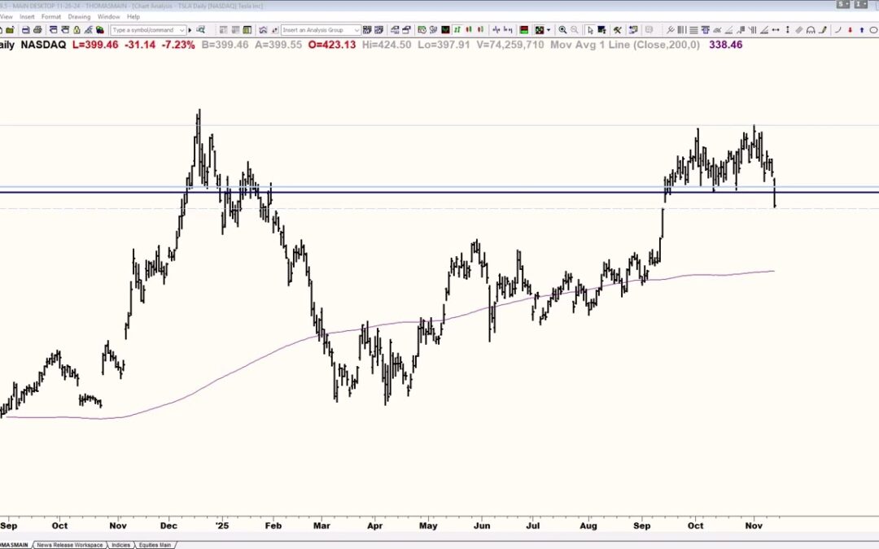This screenshot has height=549, width=879.
Task: Open the Drawing menu
Action: coord(79,15)
